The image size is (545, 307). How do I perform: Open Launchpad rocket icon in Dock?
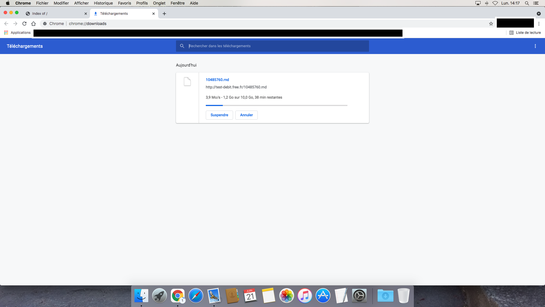160,296
